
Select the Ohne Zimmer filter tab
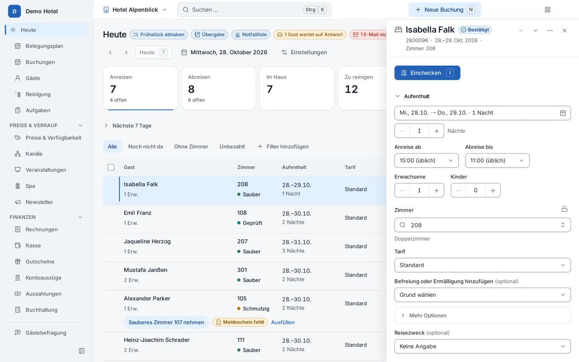click(x=191, y=147)
